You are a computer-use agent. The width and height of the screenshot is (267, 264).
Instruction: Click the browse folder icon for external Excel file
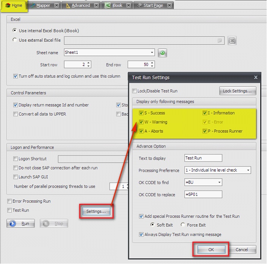[x=220, y=41]
